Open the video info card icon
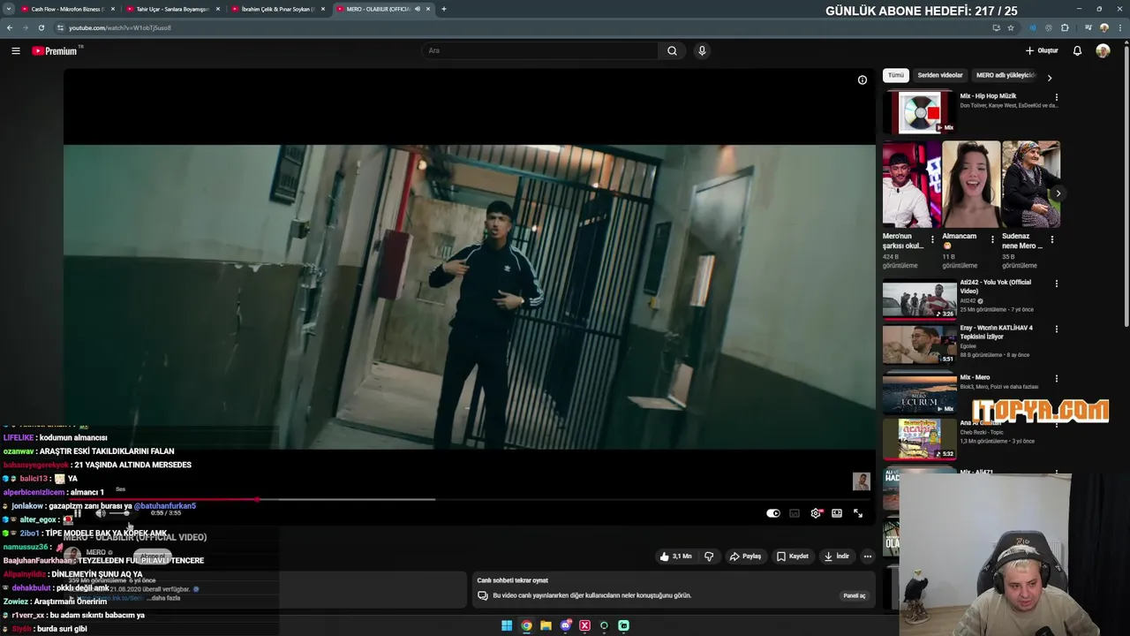This screenshot has width=1130, height=636. [x=863, y=80]
